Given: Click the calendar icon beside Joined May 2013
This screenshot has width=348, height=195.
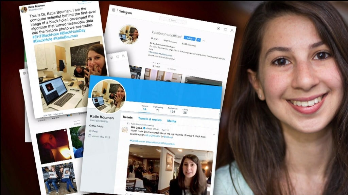Looking at the screenshot, I should pyautogui.click(x=90, y=135).
